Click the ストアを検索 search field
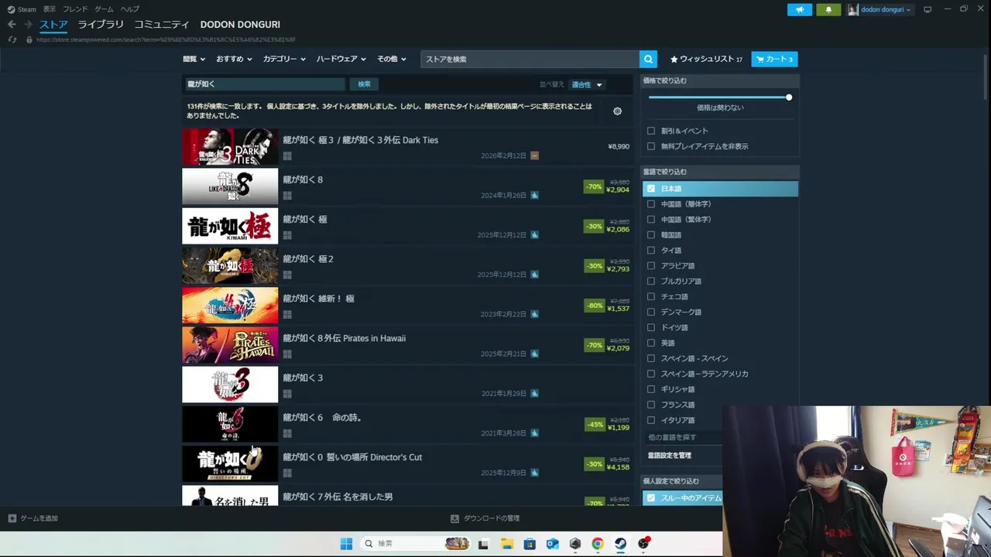 (x=530, y=59)
